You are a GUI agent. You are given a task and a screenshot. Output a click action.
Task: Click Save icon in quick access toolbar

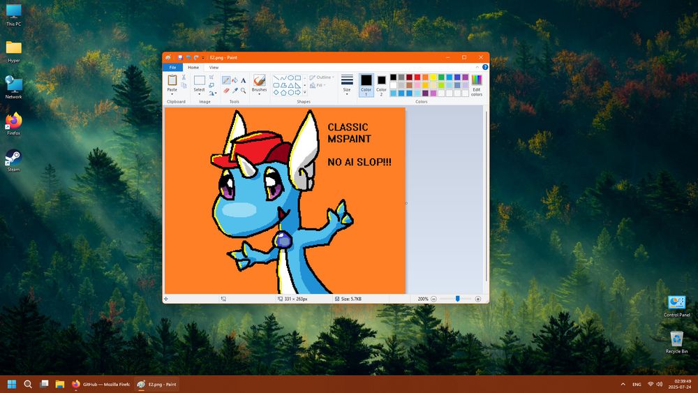180,57
